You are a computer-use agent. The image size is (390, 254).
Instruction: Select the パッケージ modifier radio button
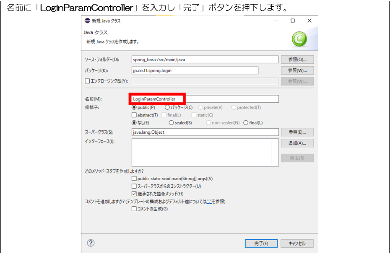click(167, 107)
